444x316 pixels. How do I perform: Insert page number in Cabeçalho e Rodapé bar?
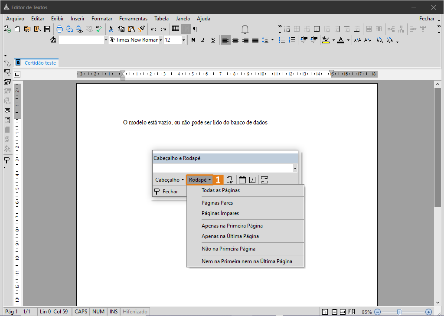tap(230, 180)
